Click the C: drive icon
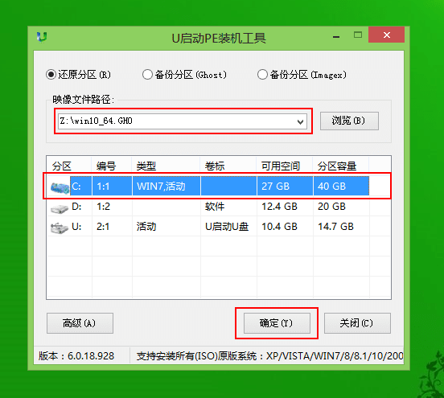The image size is (444, 398). coord(60,187)
